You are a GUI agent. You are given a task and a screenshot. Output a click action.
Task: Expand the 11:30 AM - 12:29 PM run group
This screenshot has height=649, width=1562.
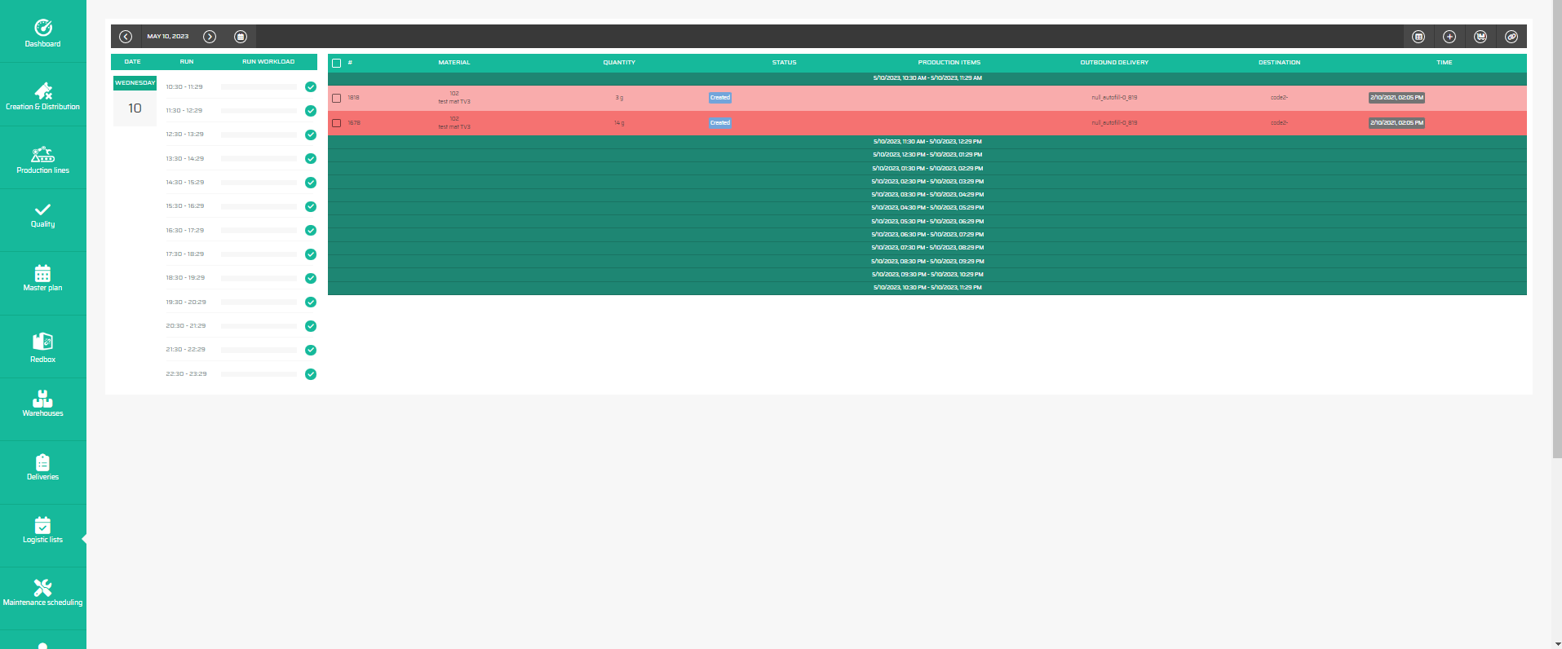pyautogui.click(x=927, y=142)
